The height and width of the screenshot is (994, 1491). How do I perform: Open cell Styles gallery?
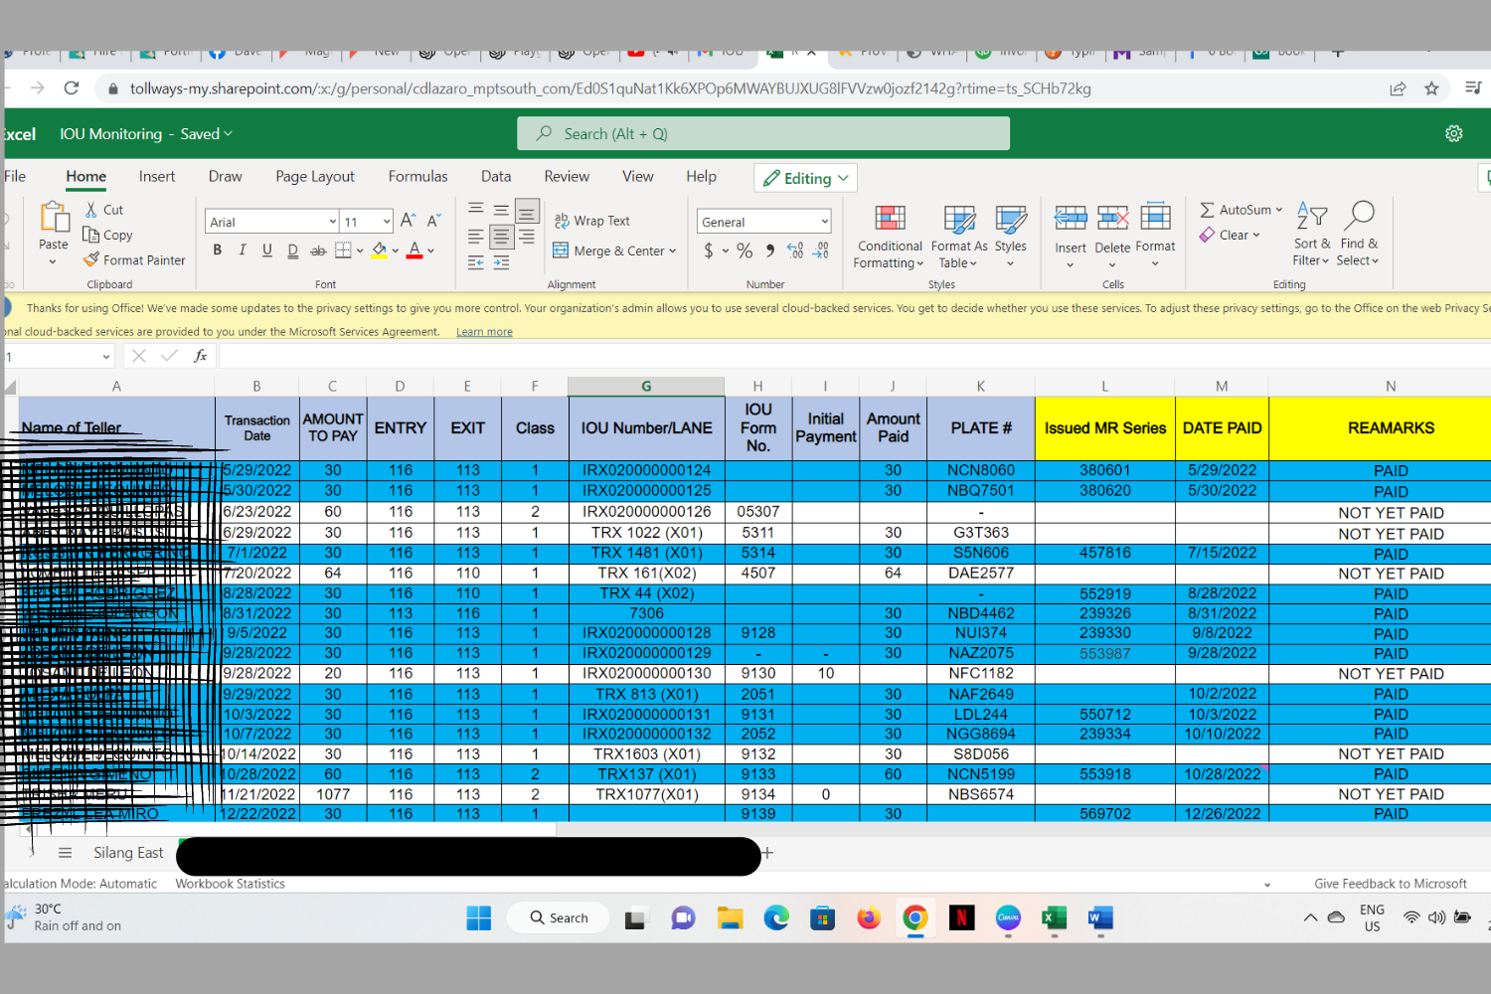tap(1011, 237)
